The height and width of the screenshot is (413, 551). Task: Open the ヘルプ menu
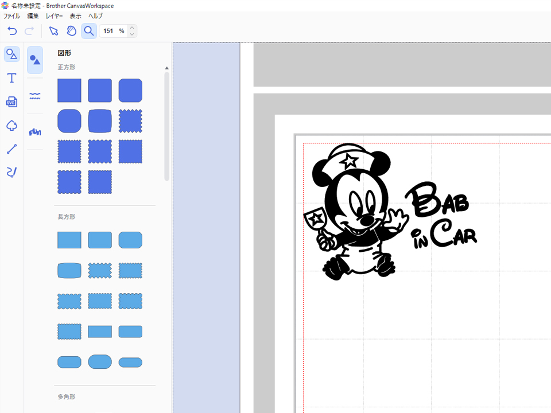coord(95,16)
